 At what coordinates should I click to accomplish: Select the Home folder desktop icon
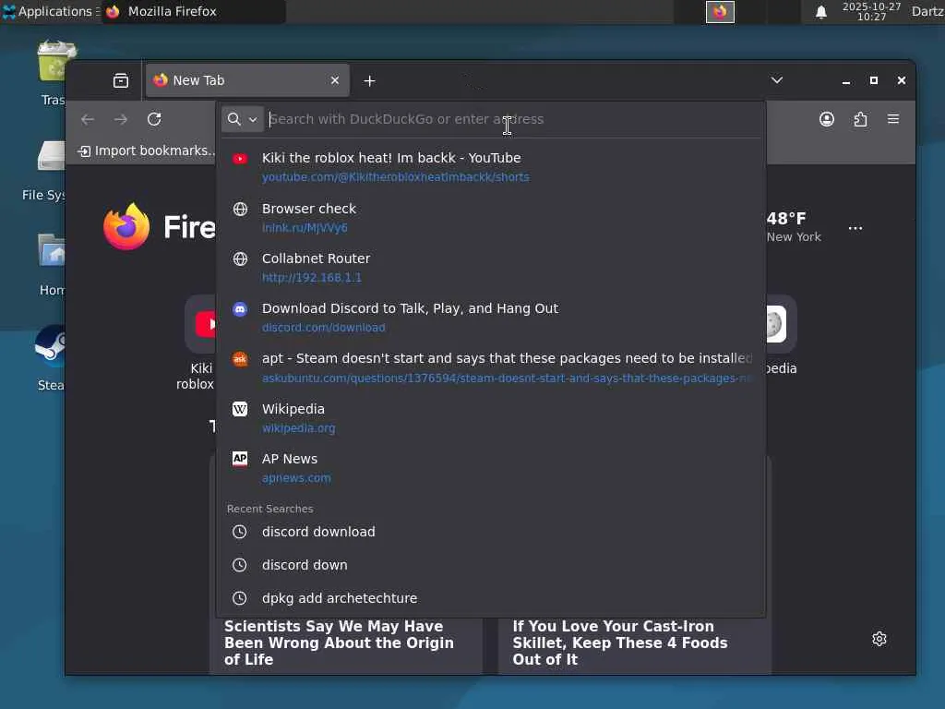(x=52, y=265)
